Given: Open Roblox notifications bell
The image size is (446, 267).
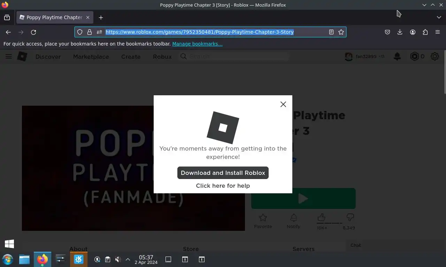Looking at the screenshot, I should (397, 56).
